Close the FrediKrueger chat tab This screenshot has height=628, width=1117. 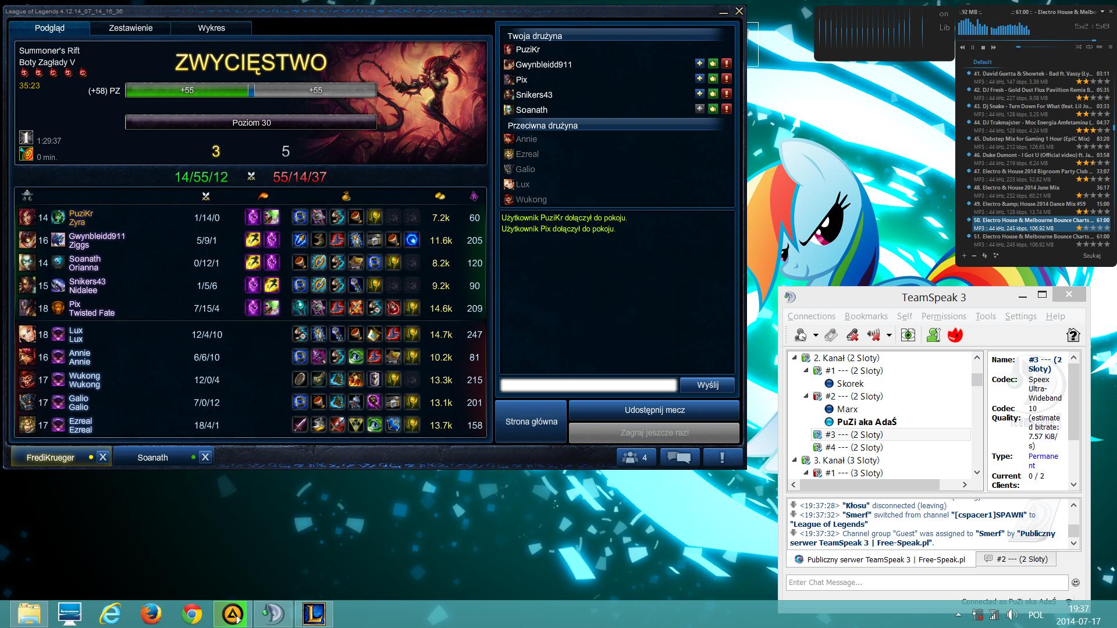pyautogui.click(x=102, y=457)
